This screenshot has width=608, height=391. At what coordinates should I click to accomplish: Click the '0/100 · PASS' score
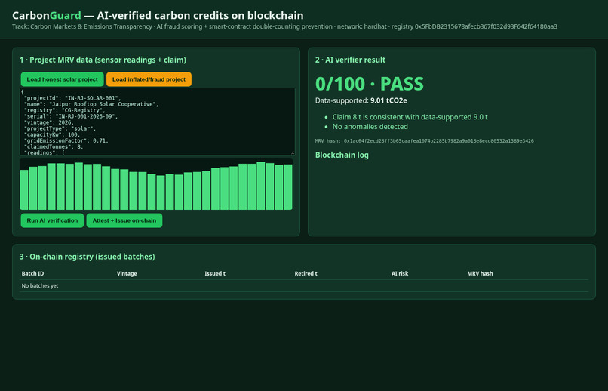tap(369, 84)
